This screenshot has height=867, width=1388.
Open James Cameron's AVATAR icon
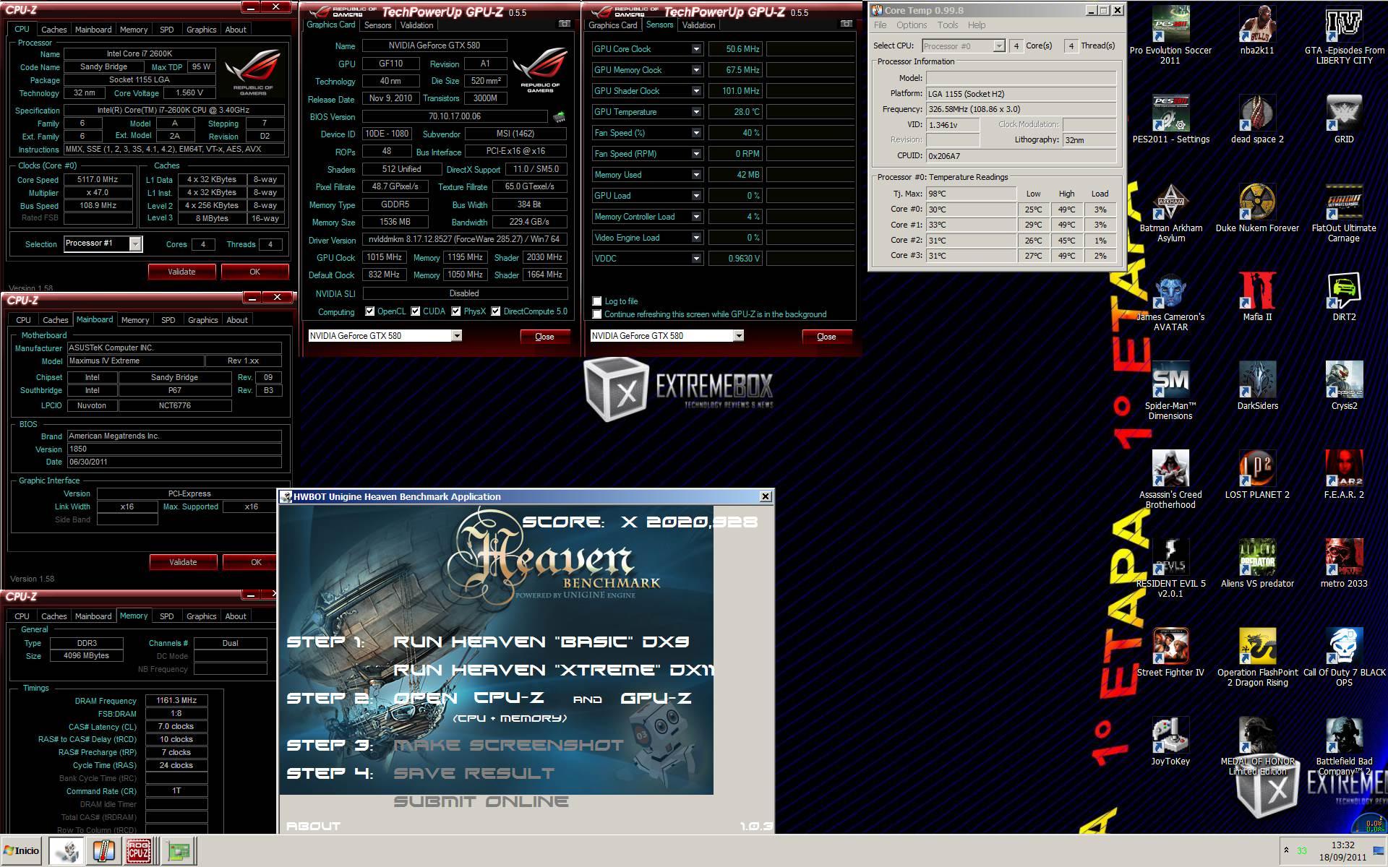click(x=1170, y=302)
